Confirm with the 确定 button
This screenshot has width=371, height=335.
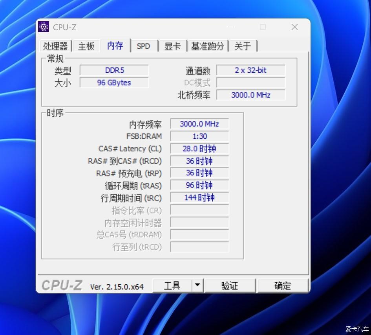tap(283, 285)
